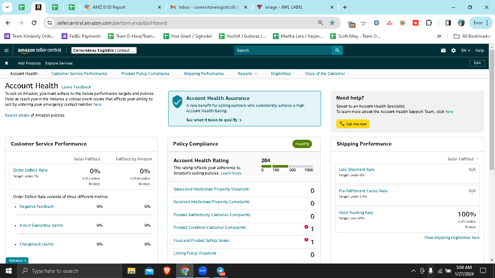Image resolution: width=495 pixels, height=278 pixels.
Task: Open File Explorer from the taskbar
Action: 131,271
